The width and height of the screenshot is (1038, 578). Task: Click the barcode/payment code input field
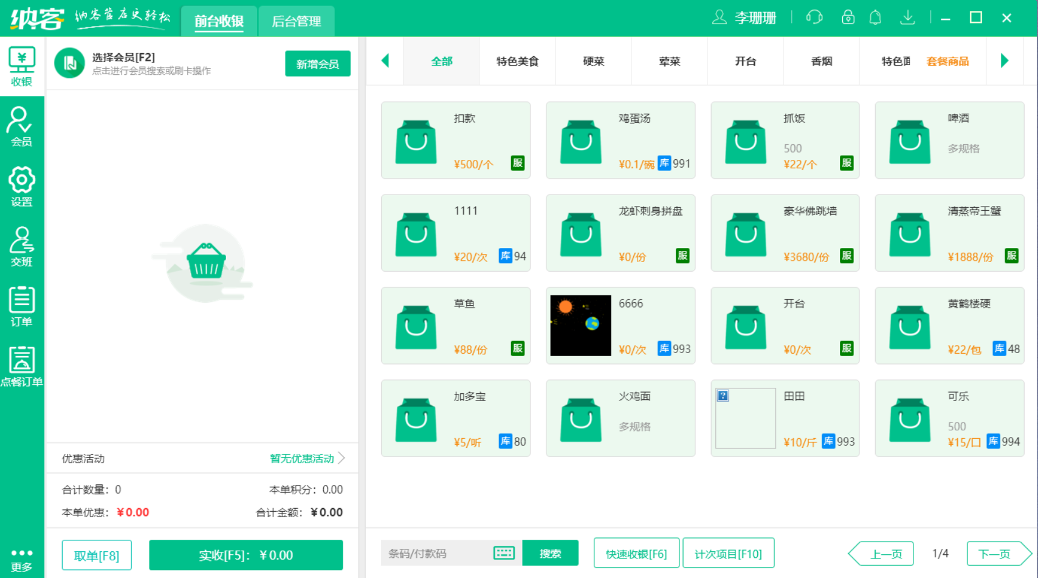(438, 552)
